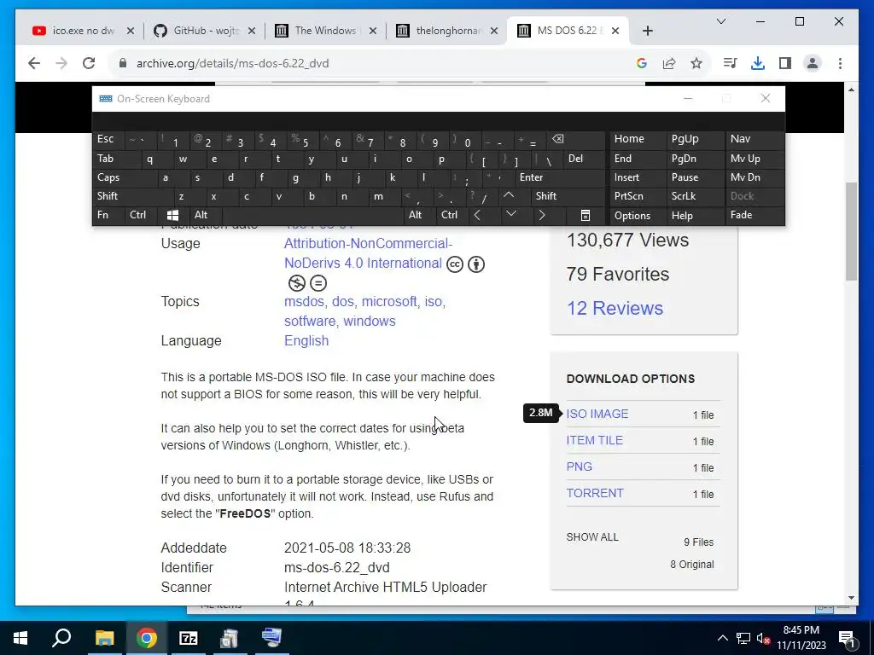Open the 12 Reviews link
The width and height of the screenshot is (874, 655).
(x=615, y=308)
